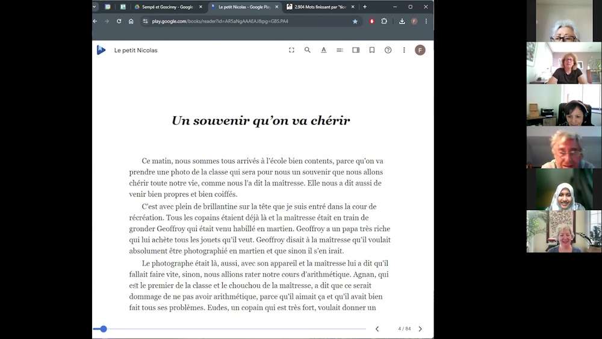This screenshot has height=339, width=602.
Task: Click the page progress slider track
Action: (229, 329)
